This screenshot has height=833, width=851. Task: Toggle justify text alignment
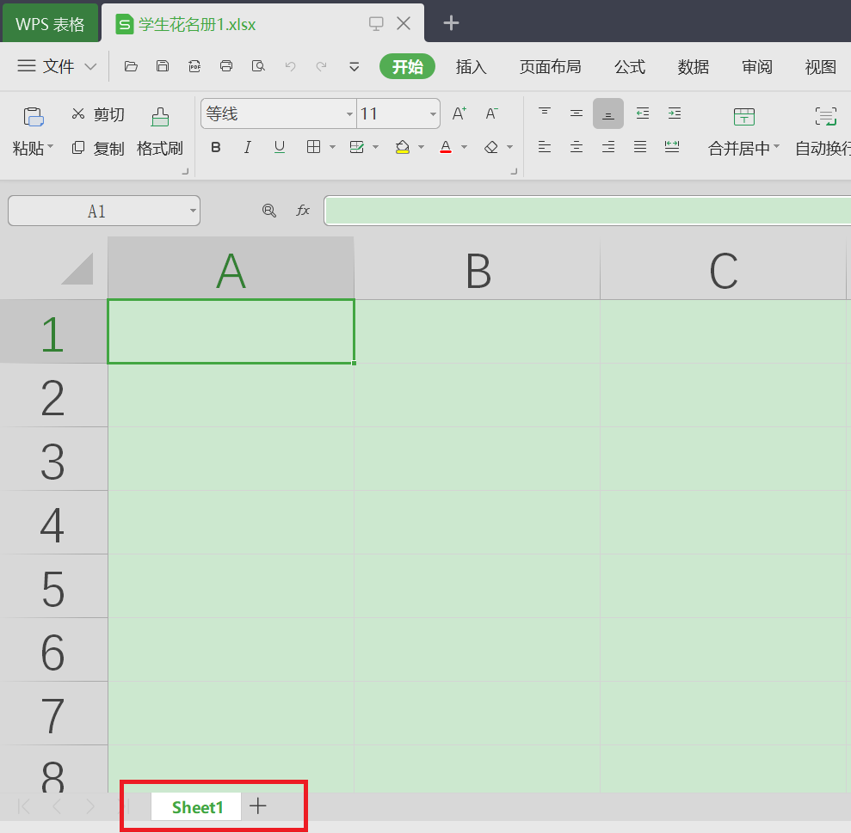click(640, 146)
